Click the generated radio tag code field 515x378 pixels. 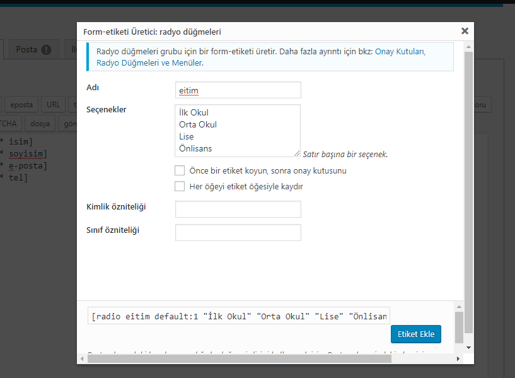239,316
